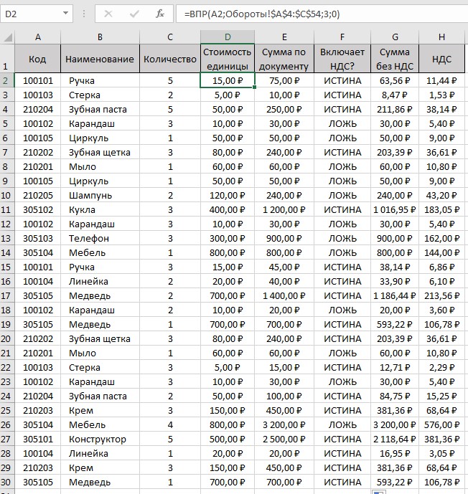Select column E header
The width and height of the screenshot is (468, 494).
[284, 37]
